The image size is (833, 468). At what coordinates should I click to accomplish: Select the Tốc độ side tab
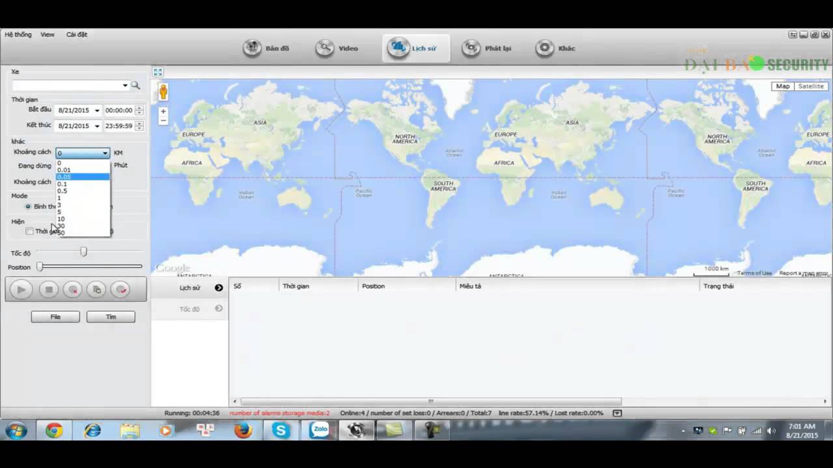[x=190, y=309]
